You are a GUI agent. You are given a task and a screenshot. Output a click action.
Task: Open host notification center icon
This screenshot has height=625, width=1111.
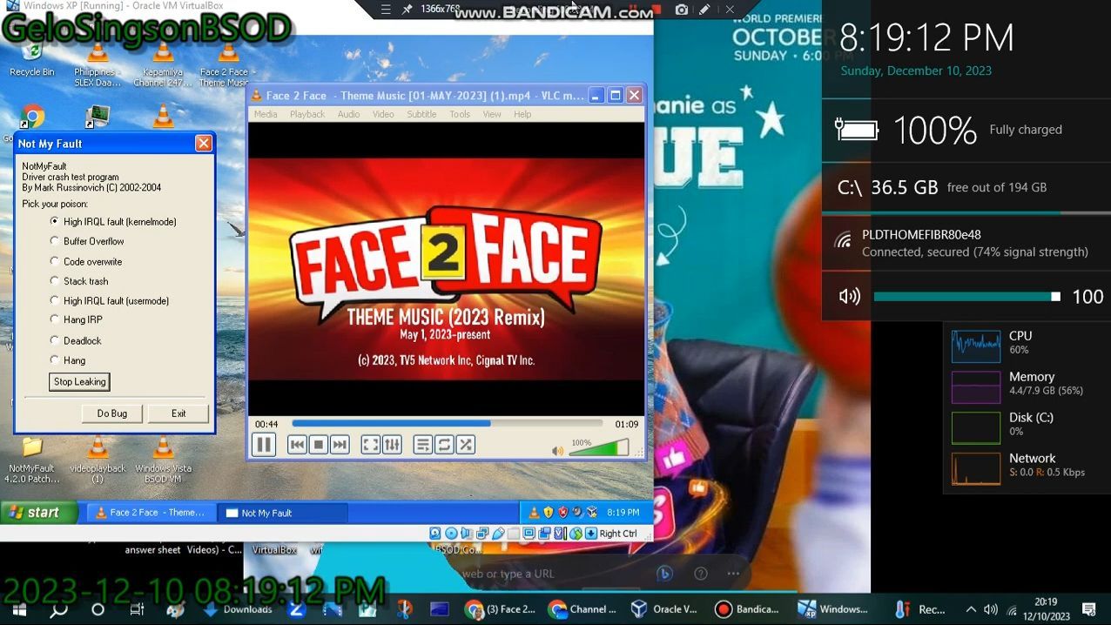coord(1088,609)
